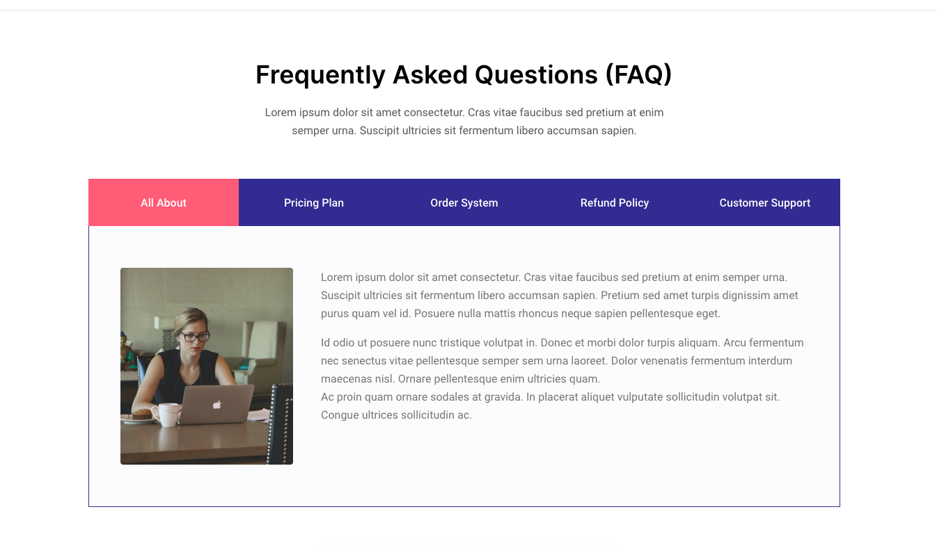Image resolution: width=937 pixels, height=546 pixels.
Task: Click the line starting "semper urna. Suscipit ultricies"
Action: point(464,131)
